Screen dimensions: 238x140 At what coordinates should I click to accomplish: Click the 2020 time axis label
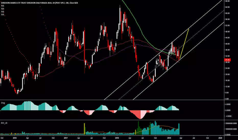point(220,138)
